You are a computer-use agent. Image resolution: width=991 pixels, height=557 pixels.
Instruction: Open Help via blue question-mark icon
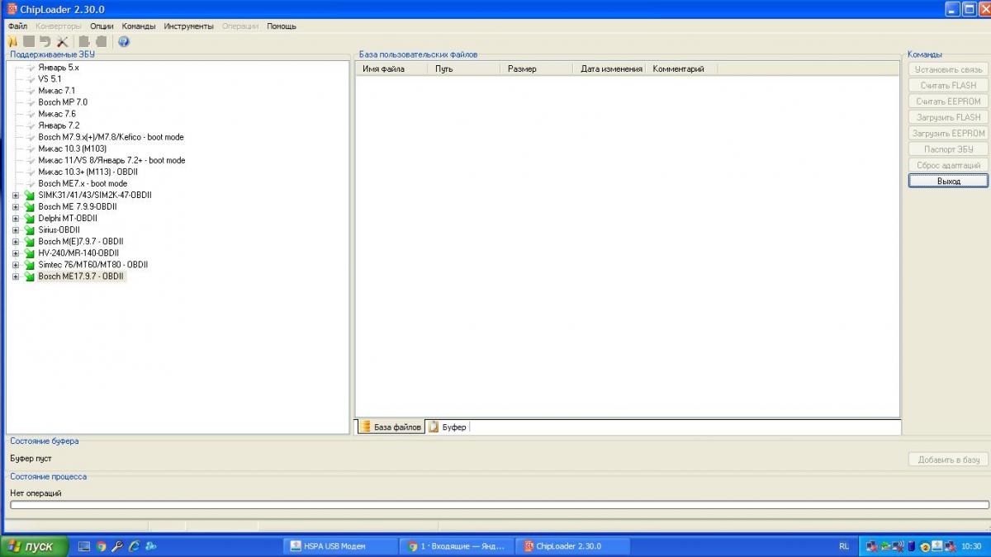(x=124, y=41)
